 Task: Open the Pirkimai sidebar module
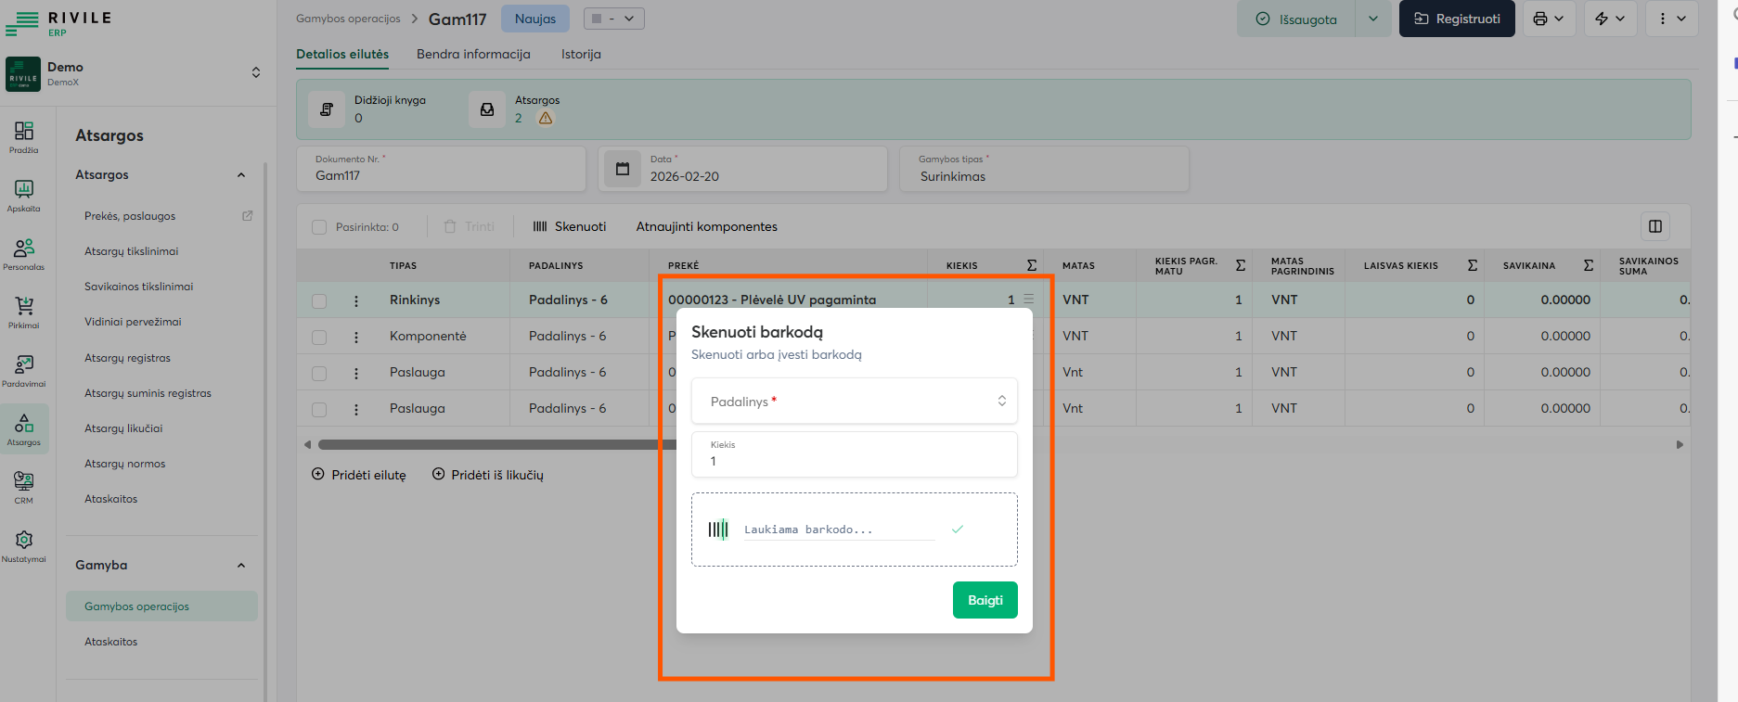(24, 312)
